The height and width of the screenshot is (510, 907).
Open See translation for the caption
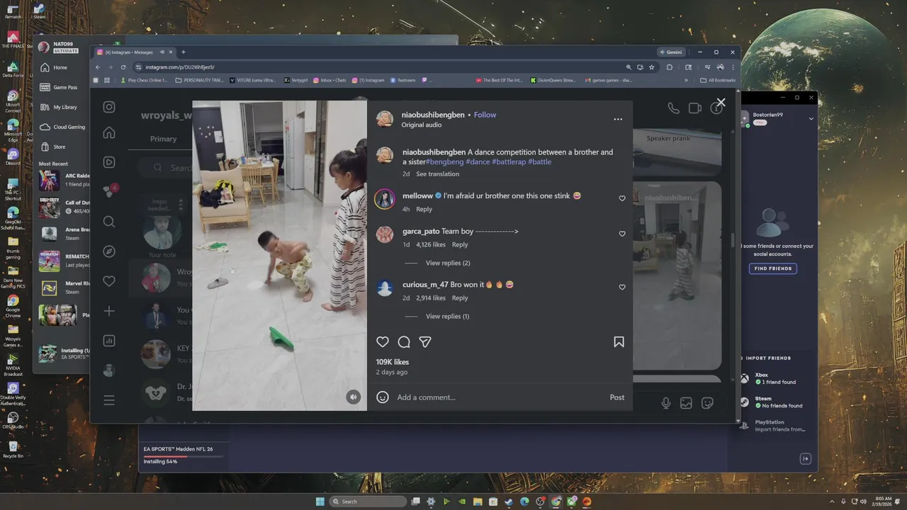(x=437, y=174)
